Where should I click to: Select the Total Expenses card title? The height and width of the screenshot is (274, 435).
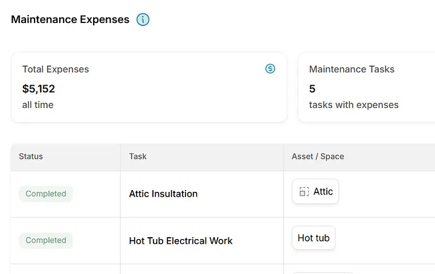tap(56, 69)
